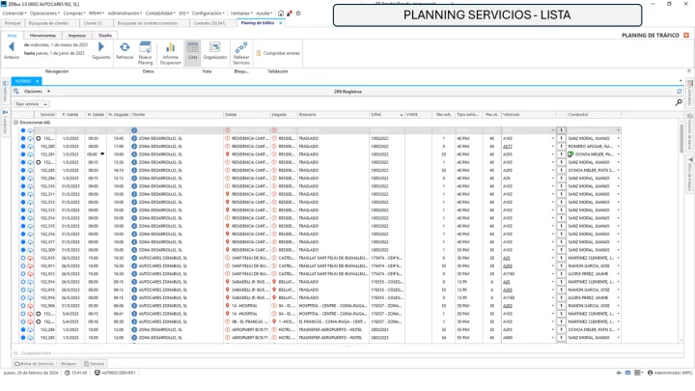Click Comprobar errores button
Viewport: 695px width, 391px height.
[x=279, y=53]
